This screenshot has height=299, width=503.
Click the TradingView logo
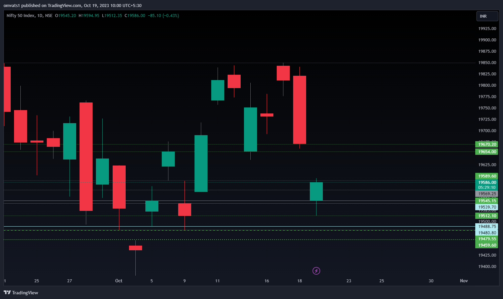(21, 293)
